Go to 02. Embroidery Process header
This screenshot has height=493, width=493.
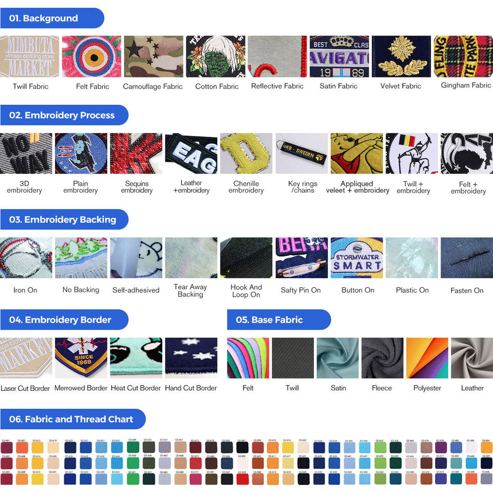pos(64,115)
